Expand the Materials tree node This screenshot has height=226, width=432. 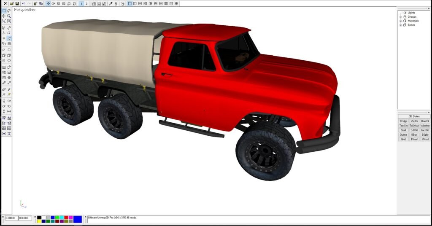[x=400, y=21]
